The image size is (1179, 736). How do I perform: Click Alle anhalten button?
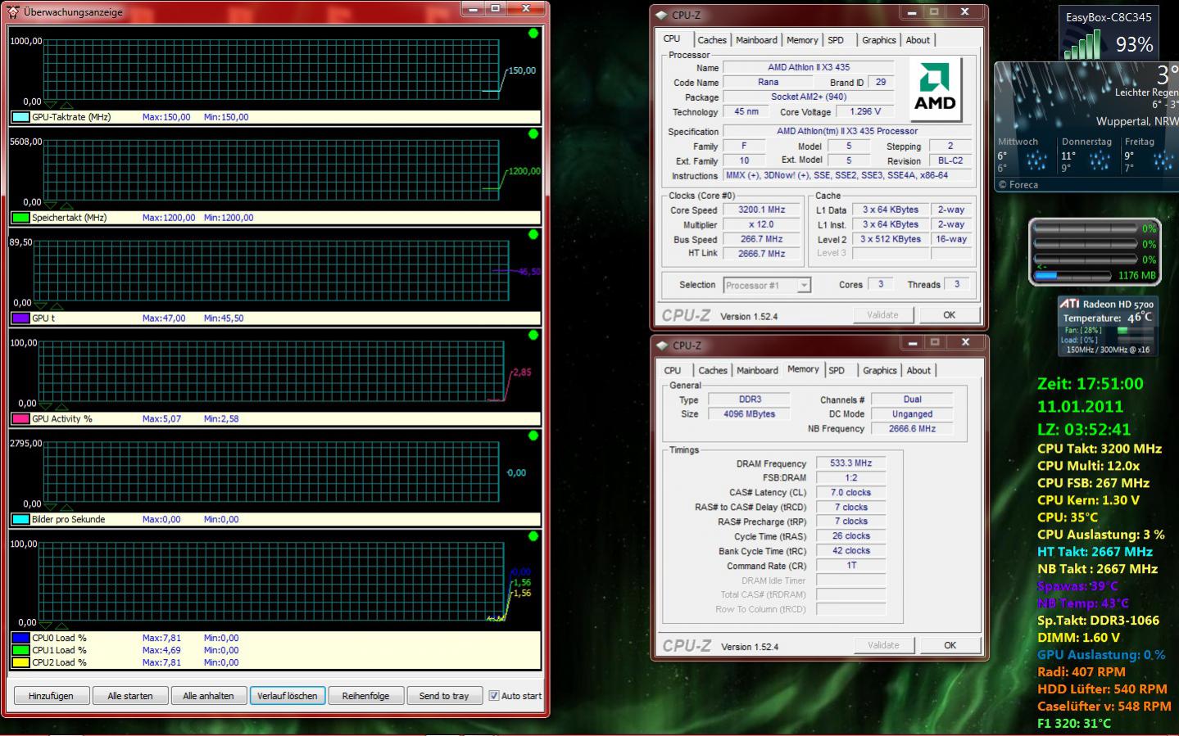(x=208, y=696)
